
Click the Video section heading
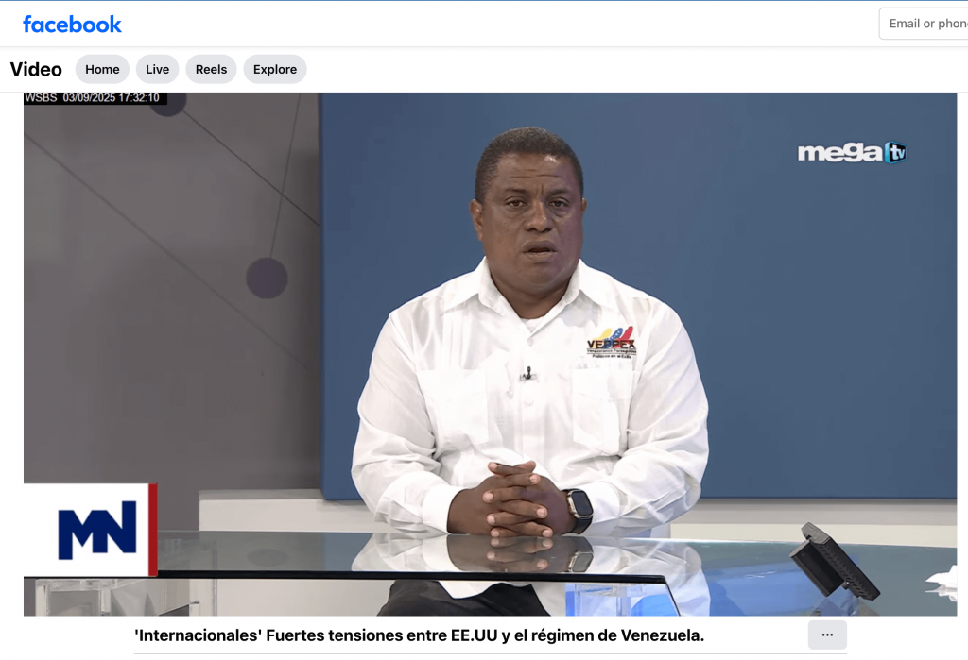(x=36, y=69)
